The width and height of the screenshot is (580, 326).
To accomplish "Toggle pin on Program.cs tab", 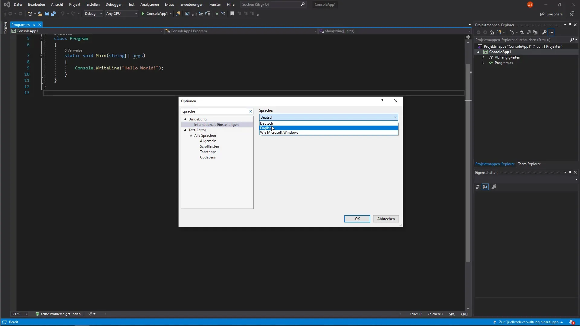I will tap(34, 25).
